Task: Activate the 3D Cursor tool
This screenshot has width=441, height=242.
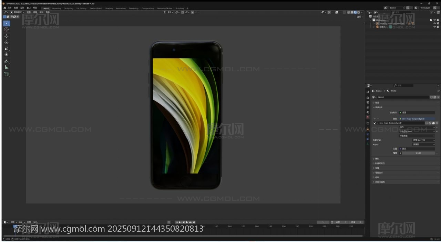Action: pyautogui.click(x=7, y=30)
